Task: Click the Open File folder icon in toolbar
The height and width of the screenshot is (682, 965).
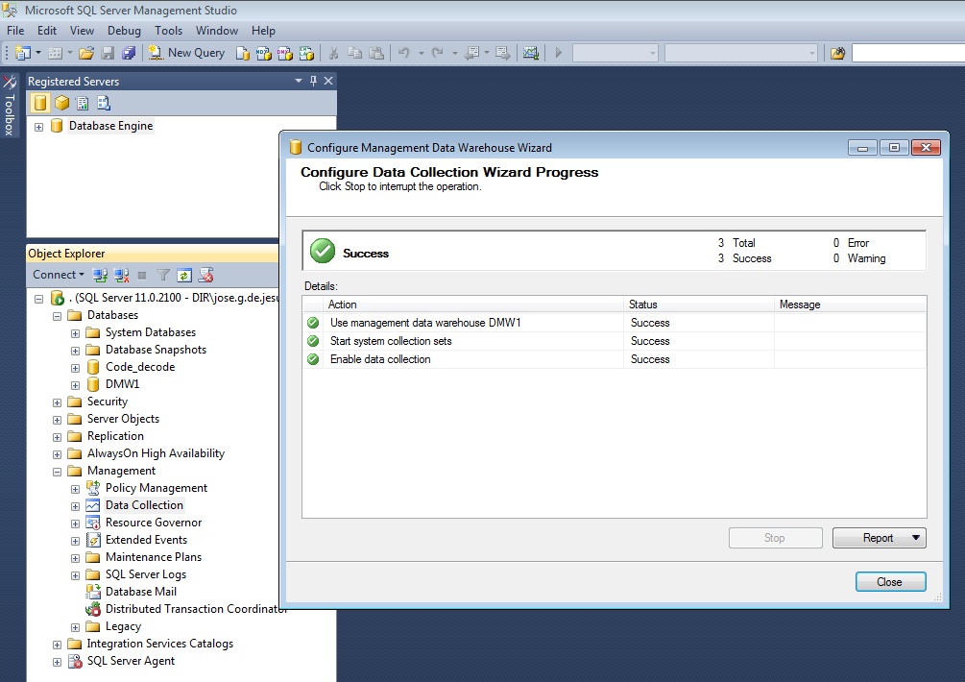Action: point(86,53)
